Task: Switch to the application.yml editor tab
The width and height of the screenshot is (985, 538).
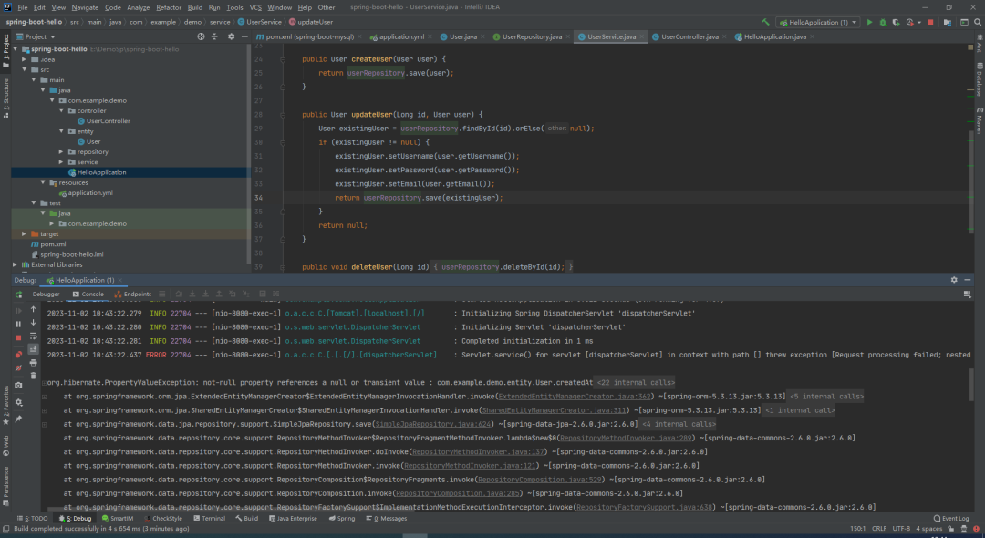Action: [x=401, y=36]
